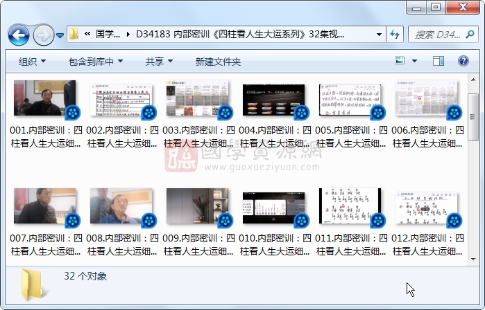Click file name text 009.内部密训：四柱看人生大运细...
485x310 pixels.
(198, 244)
